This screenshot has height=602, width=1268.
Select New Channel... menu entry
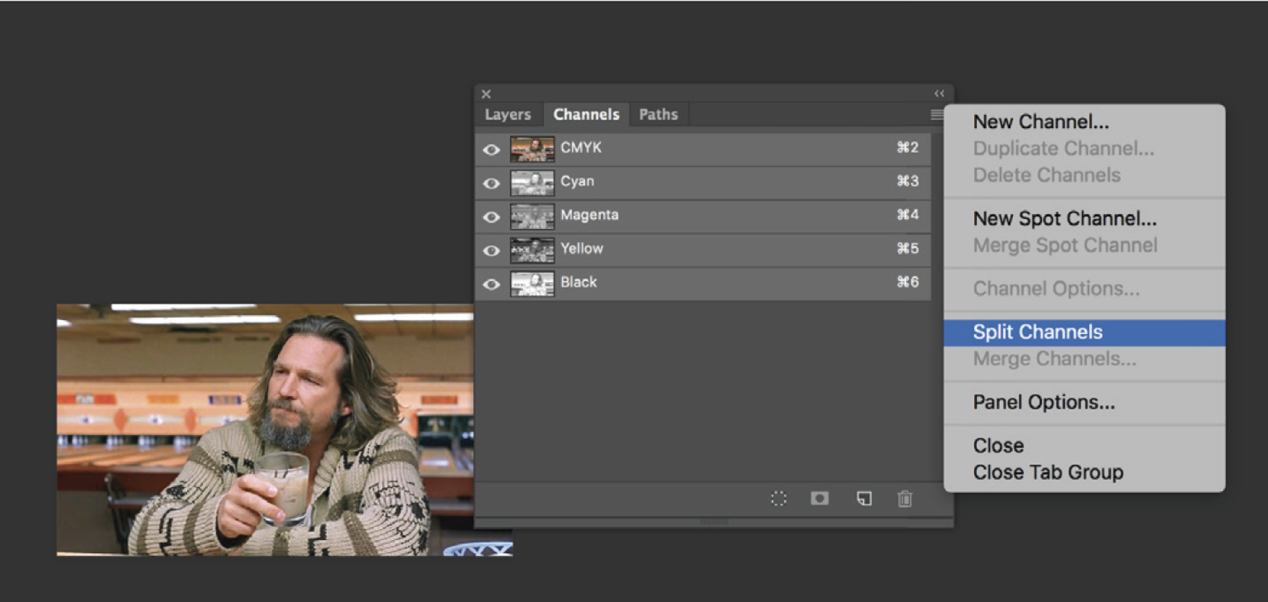(1041, 122)
